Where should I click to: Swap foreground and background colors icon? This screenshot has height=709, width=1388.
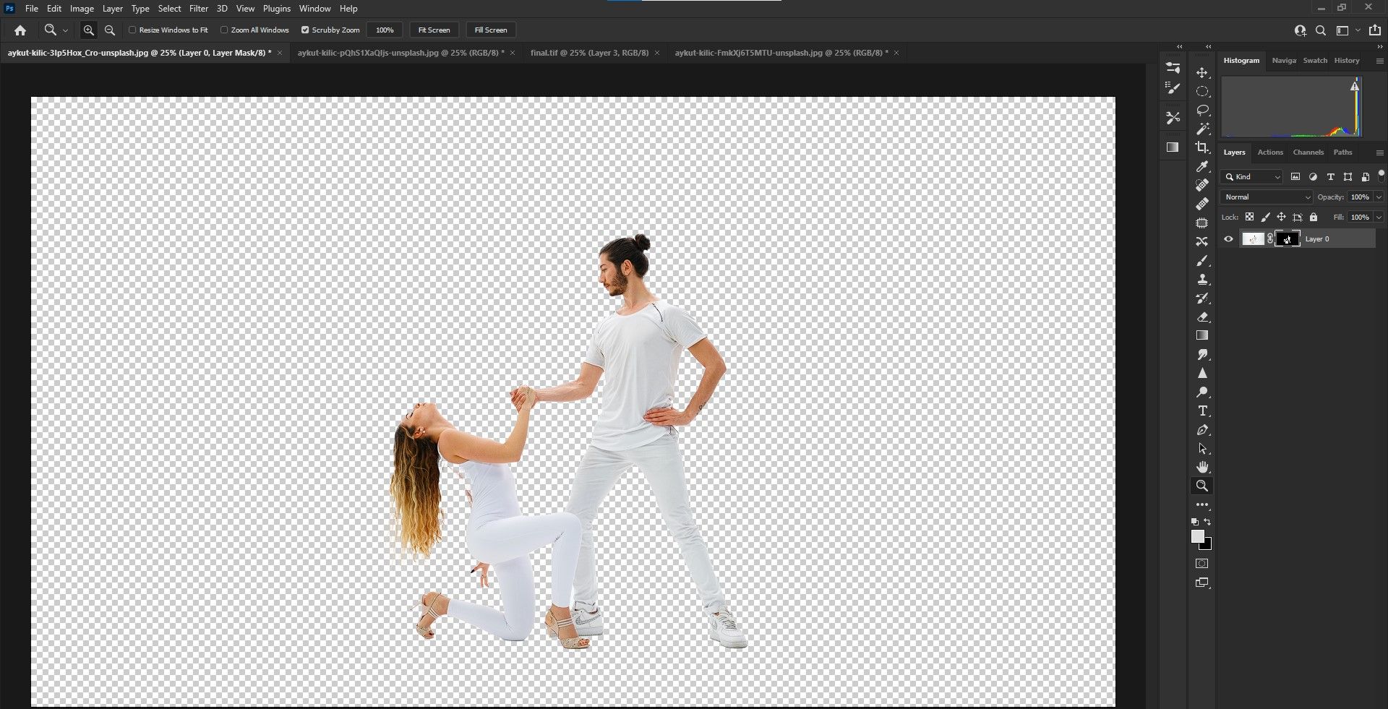[x=1207, y=522]
